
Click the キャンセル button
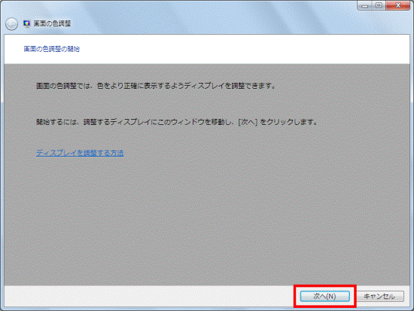(x=379, y=296)
